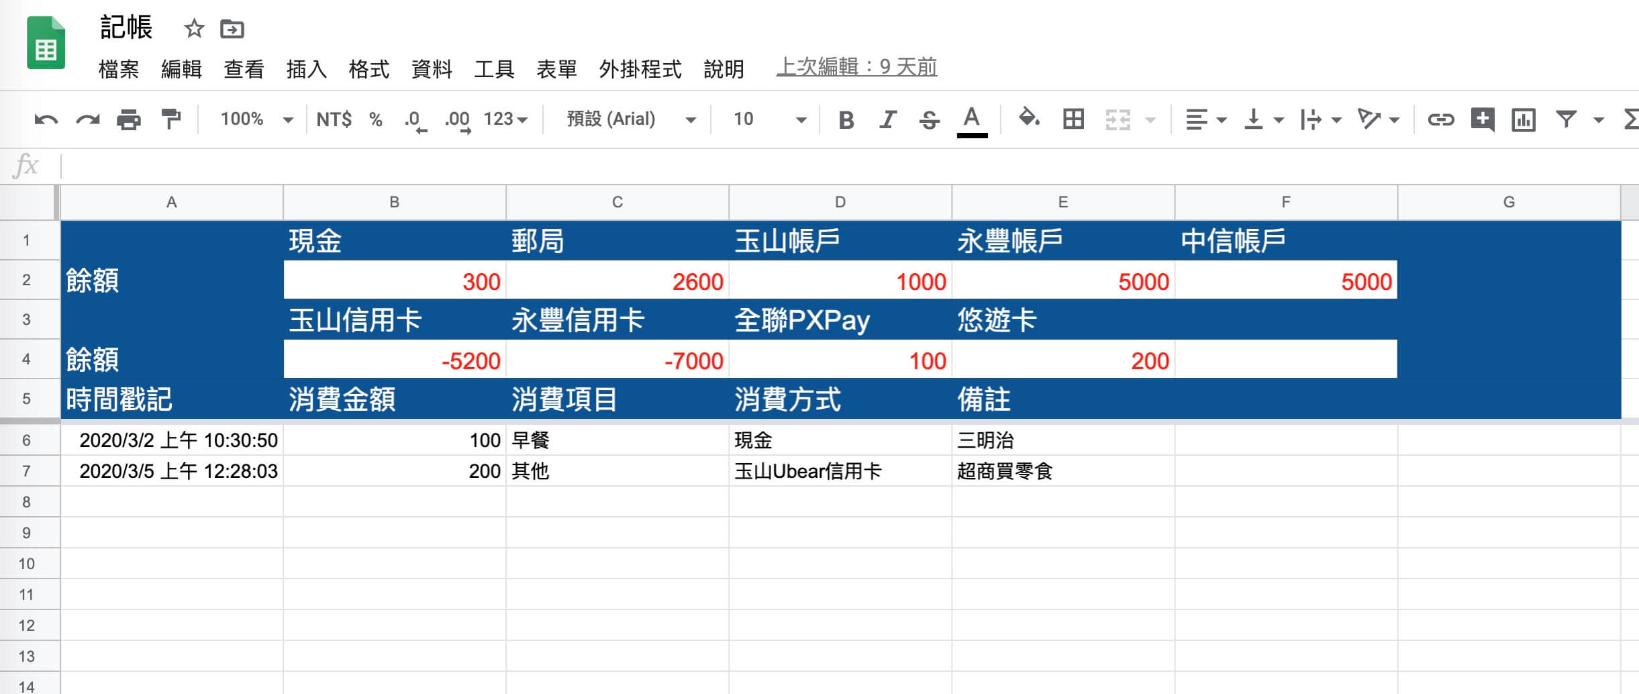Viewport: 1639px width, 694px height.
Task: Toggle italic formatting
Action: tap(888, 120)
